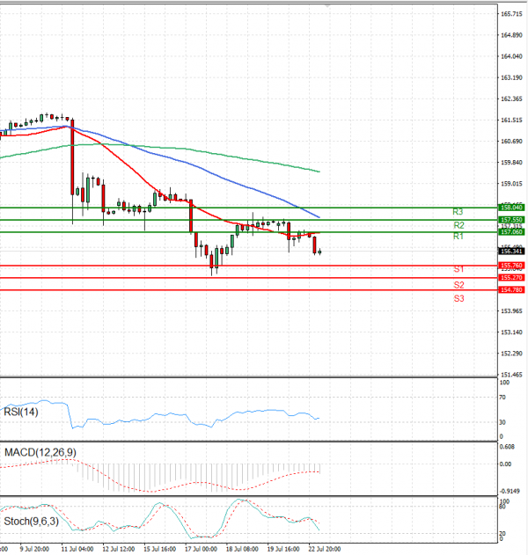
Task: Click the Stoch(9,6,3) indicator label
Action: 31,522
